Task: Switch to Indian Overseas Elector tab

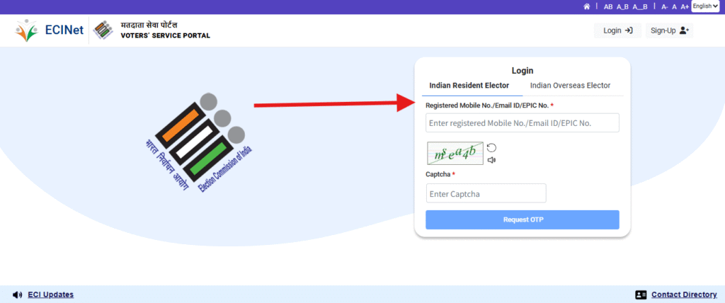Action: pyautogui.click(x=570, y=86)
